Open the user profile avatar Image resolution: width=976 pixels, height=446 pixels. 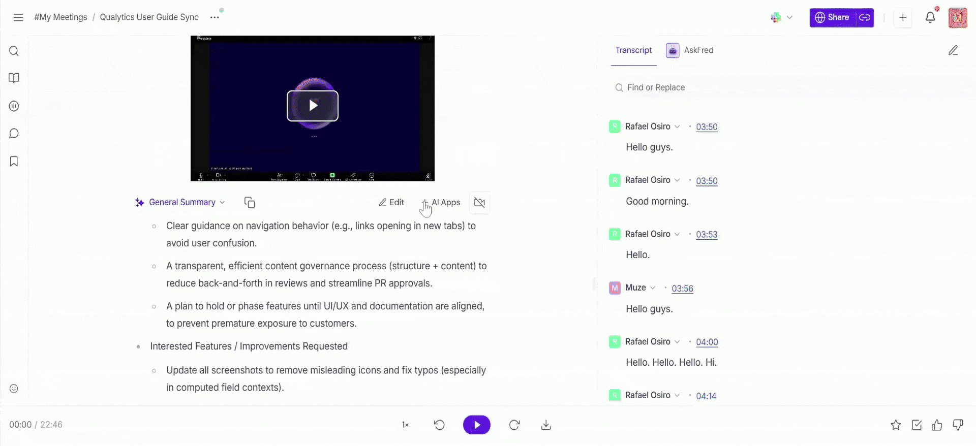[958, 18]
